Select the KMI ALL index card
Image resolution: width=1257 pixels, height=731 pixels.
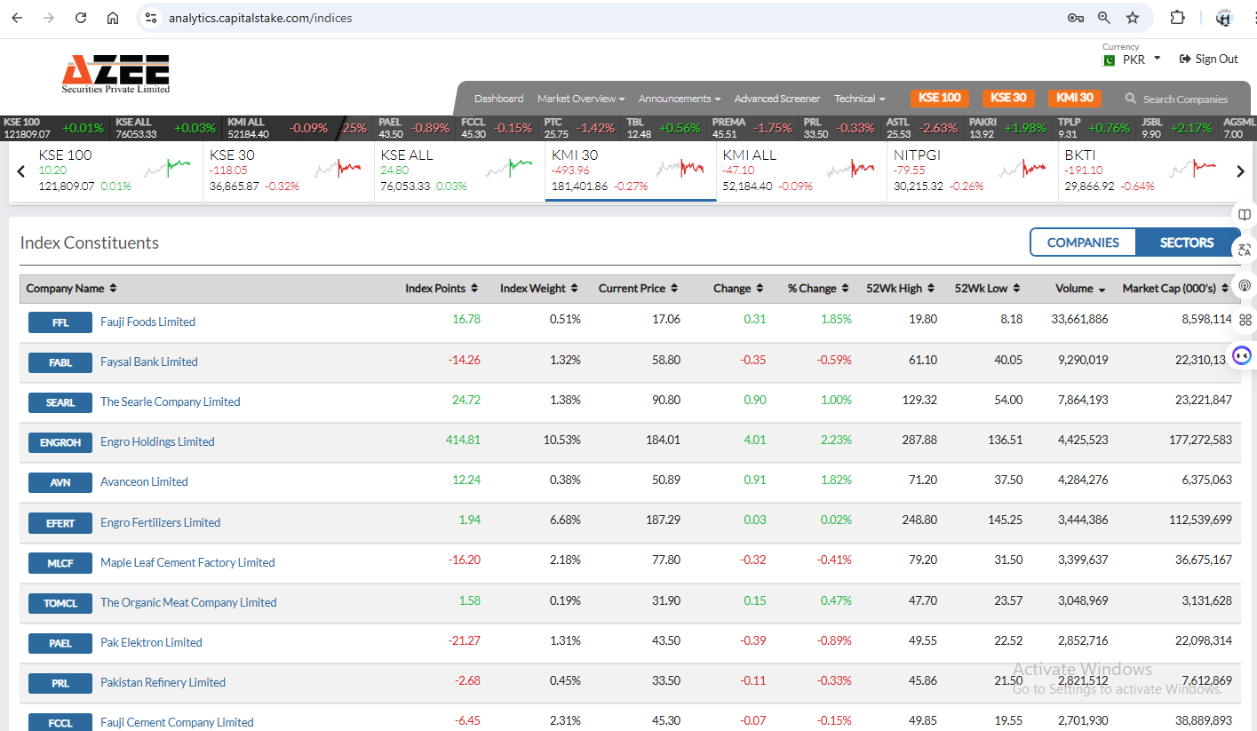[x=801, y=171]
